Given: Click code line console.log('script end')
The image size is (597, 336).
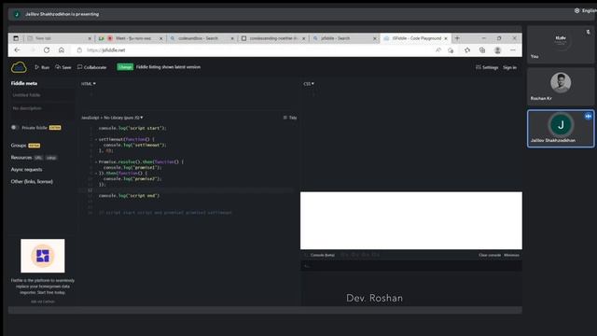Looking at the screenshot, I should [x=129, y=195].
